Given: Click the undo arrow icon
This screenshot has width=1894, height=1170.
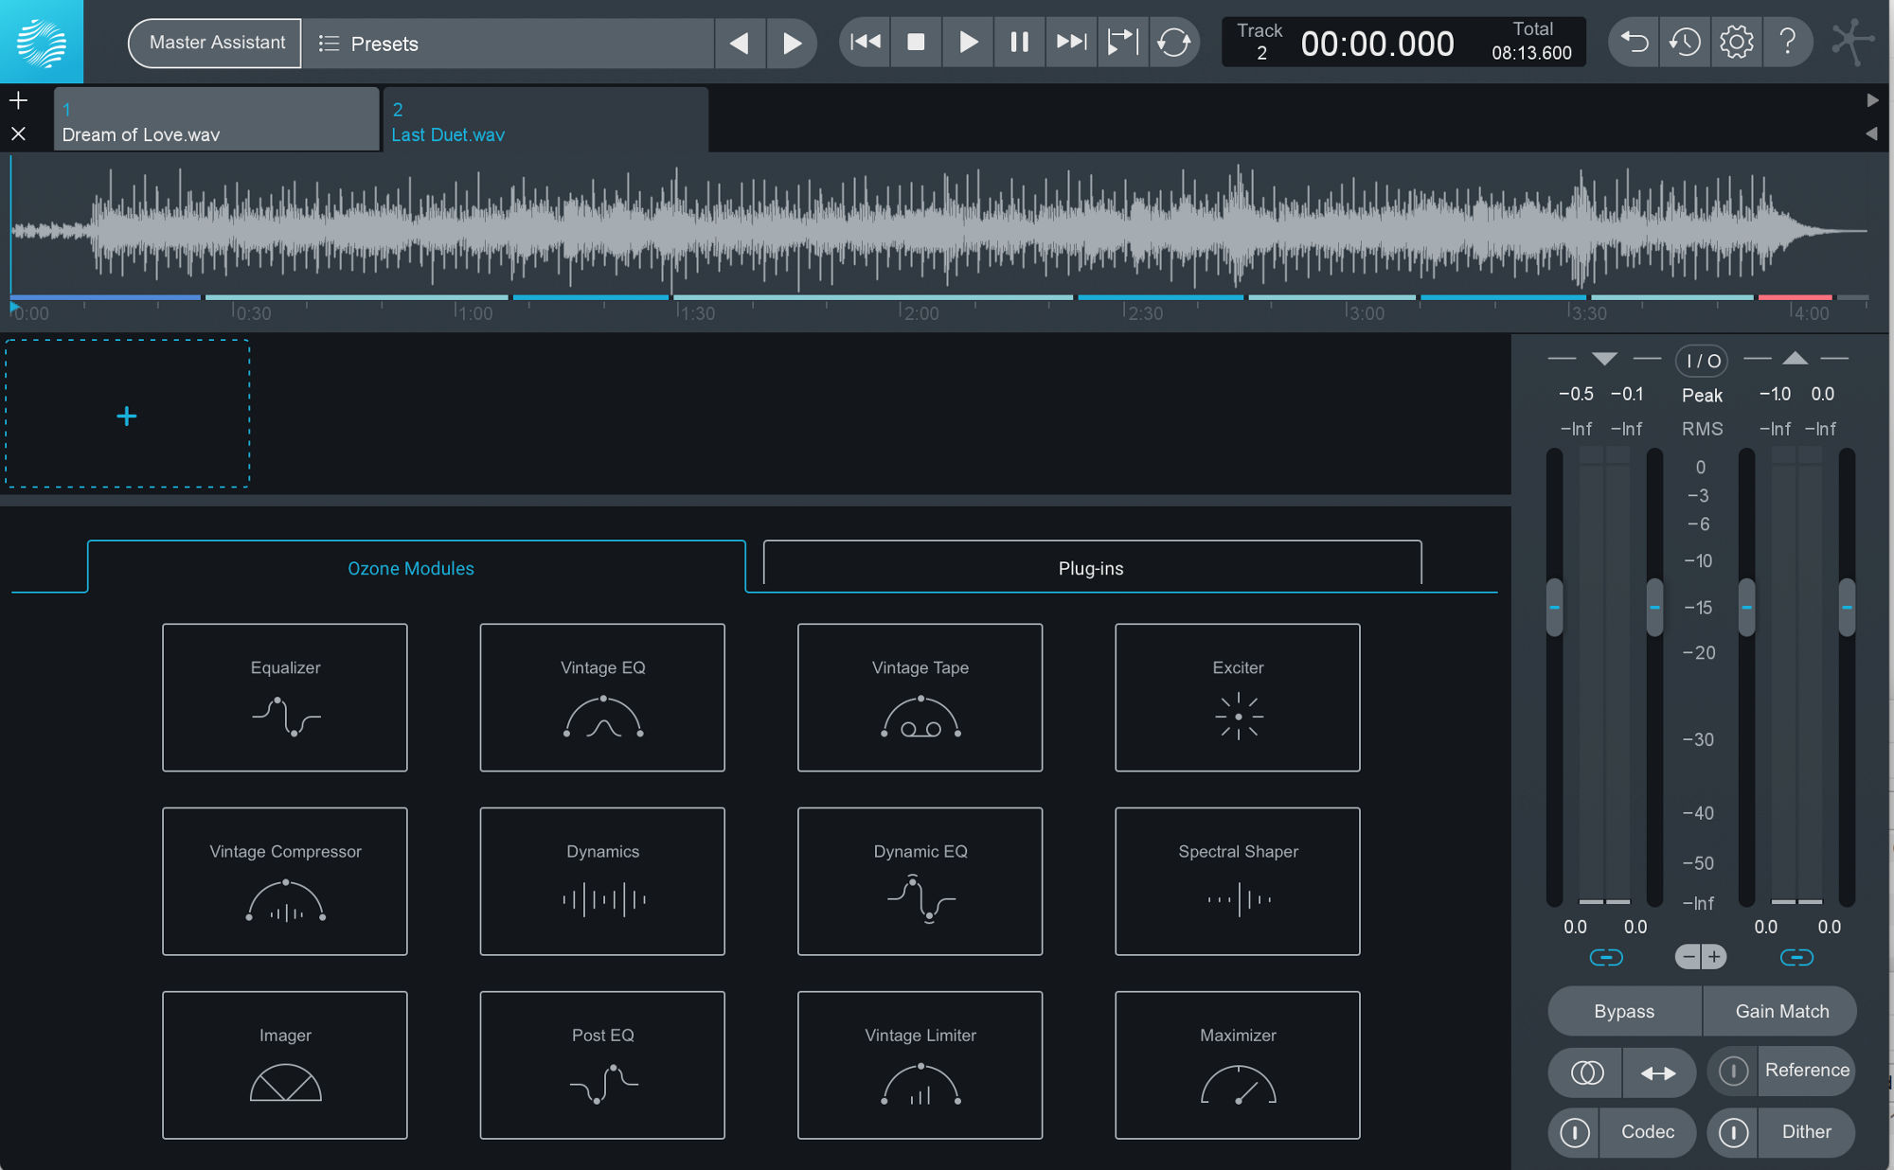Looking at the screenshot, I should (1635, 42).
